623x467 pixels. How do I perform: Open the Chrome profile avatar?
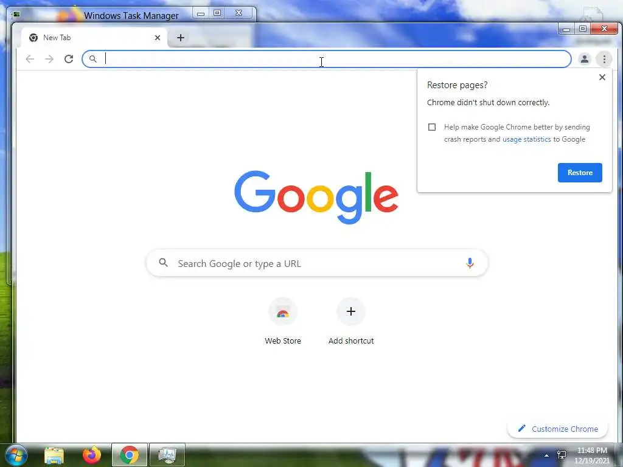point(585,59)
